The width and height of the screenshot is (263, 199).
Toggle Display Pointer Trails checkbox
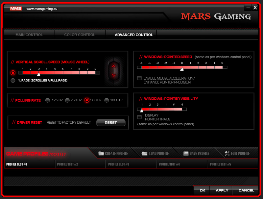click(x=139, y=117)
